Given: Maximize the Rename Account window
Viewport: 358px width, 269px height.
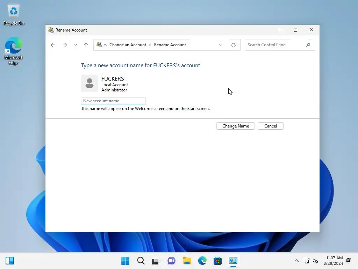Looking at the screenshot, I should click(295, 30).
